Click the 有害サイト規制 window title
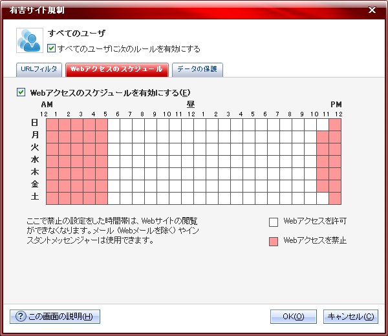 tap(37, 10)
